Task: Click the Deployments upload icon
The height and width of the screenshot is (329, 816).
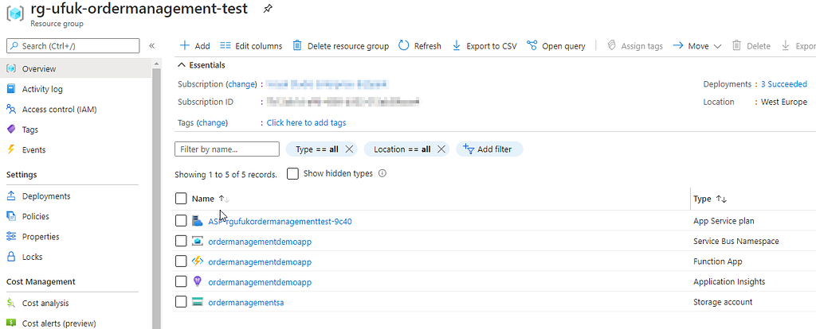Action: tap(11, 196)
